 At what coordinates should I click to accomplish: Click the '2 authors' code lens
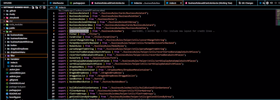click(x=89, y=10)
